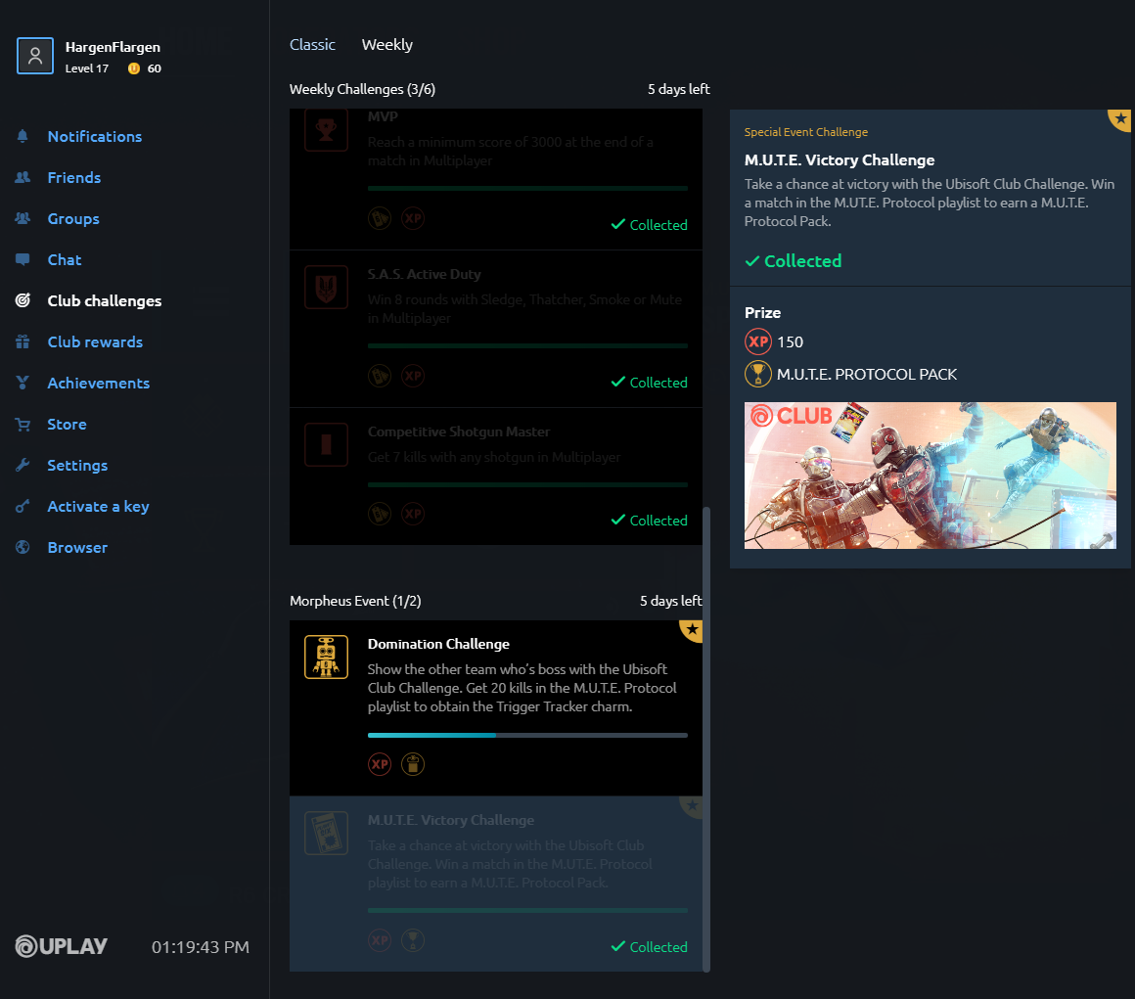Screen dimensions: 1135x999
Task: Switch to the Weekly tab
Action: [387, 45]
